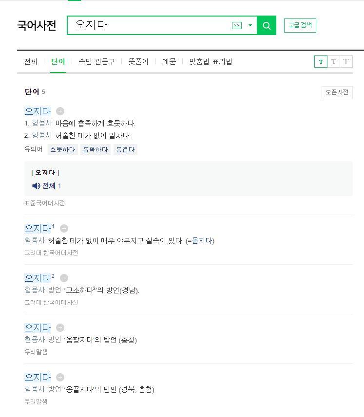
Task: Play the 오지다 pronunciation speaker icon
Action: tap(36, 186)
